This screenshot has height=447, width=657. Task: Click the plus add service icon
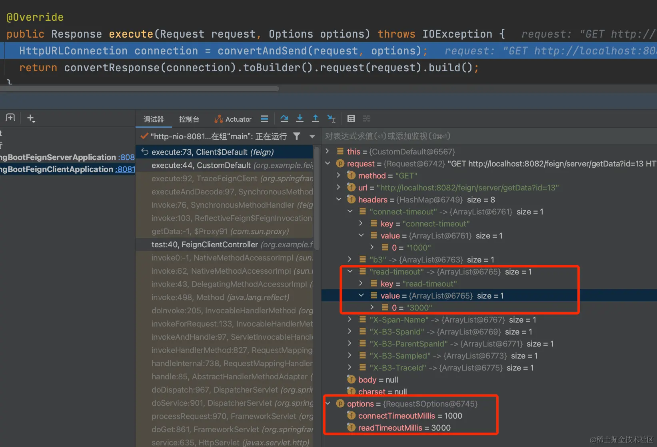pyautogui.click(x=31, y=118)
